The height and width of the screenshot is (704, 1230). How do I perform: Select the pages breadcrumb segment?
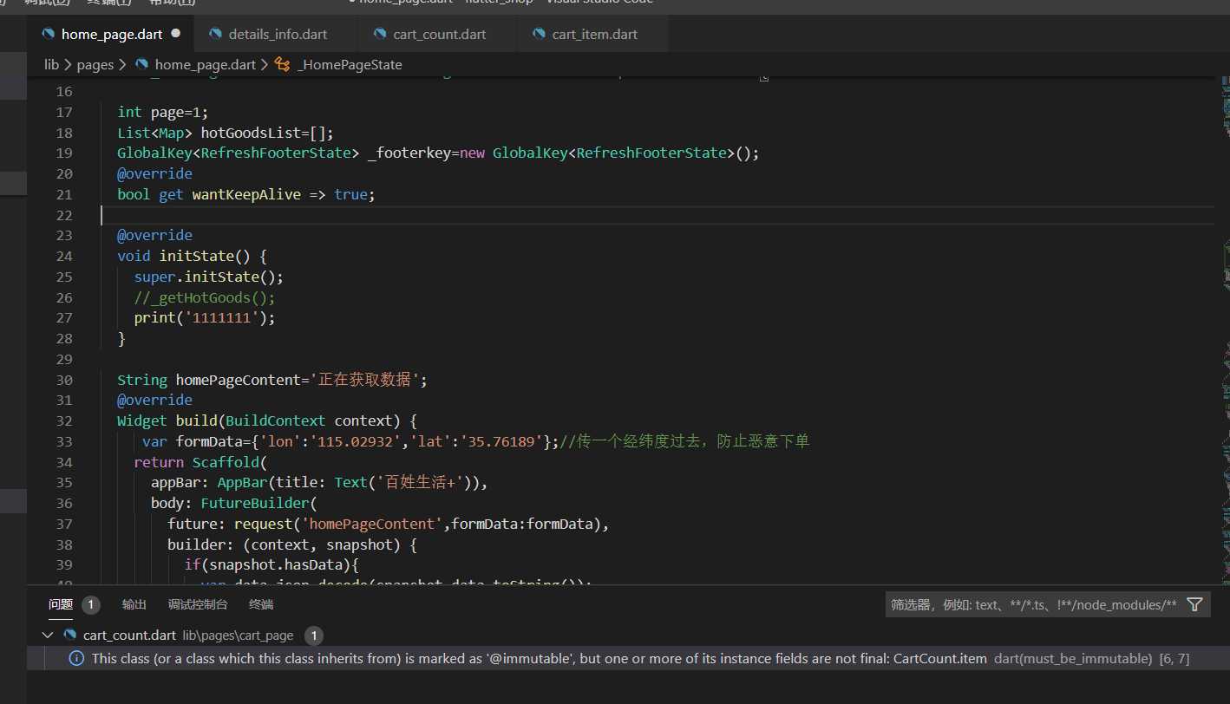(95, 64)
